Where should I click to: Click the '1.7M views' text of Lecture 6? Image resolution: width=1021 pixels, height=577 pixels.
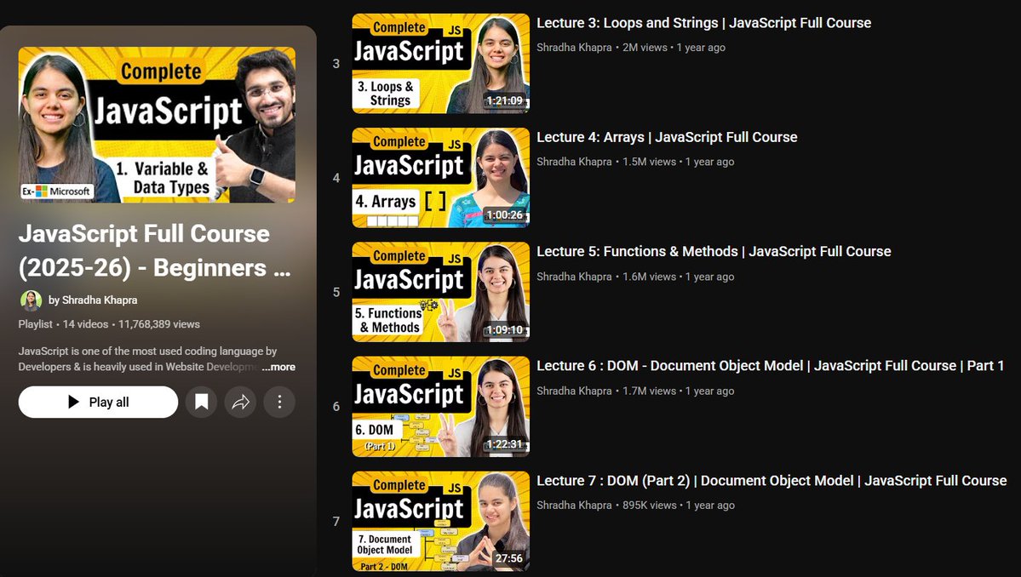649,391
